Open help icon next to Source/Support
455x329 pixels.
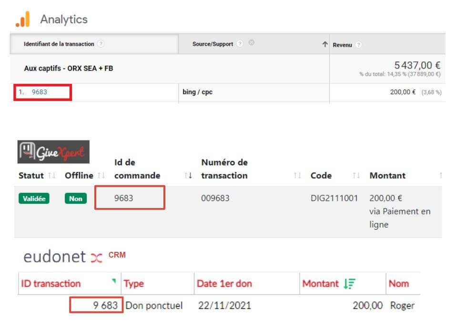pos(240,44)
